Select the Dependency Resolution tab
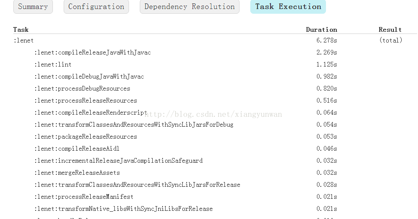 pos(189,7)
